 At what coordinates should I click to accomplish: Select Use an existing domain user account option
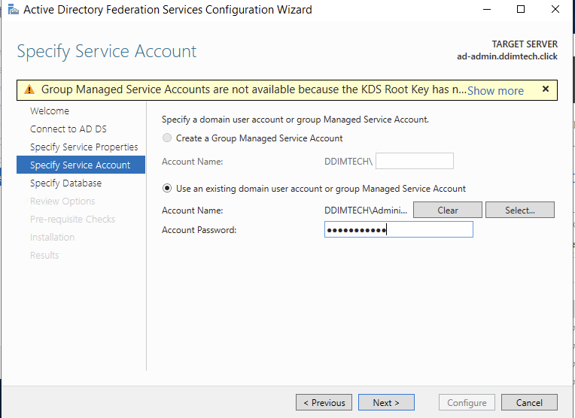coord(167,188)
